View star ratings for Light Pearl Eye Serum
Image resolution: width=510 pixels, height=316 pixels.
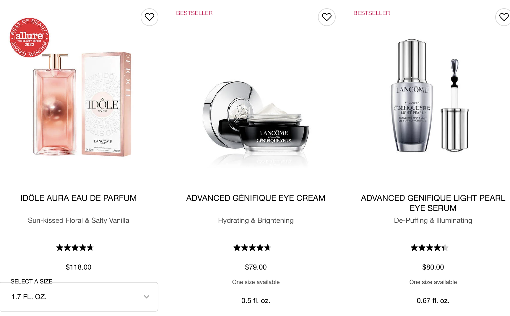(x=430, y=248)
